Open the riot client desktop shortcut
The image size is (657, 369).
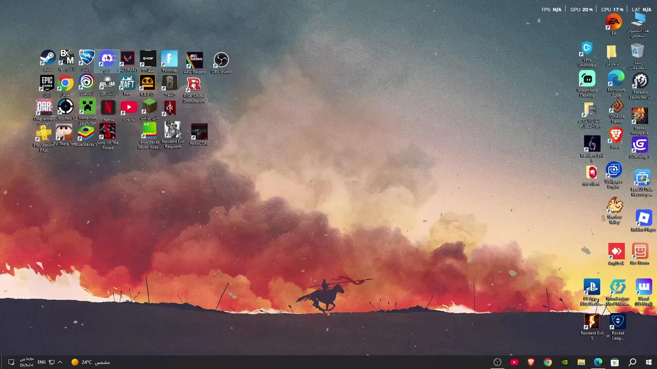tap(591, 176)
